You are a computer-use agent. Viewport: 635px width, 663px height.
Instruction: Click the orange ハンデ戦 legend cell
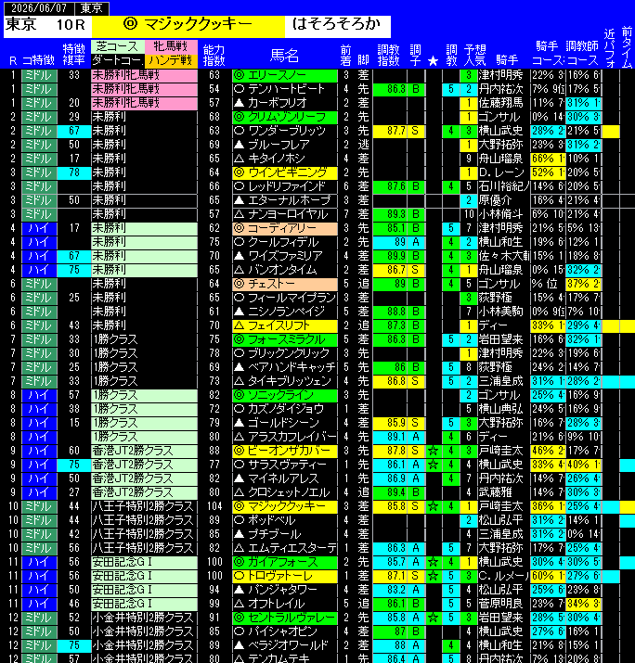[171, 60]
